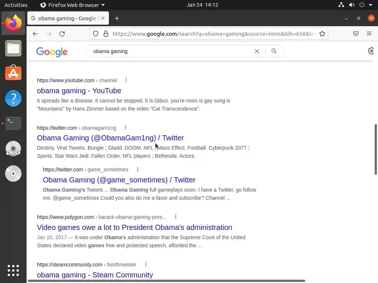Viewport: 378px width, 283px height.
Task: Open the clock Jan 24 14:12
Action: pos(202,5)
